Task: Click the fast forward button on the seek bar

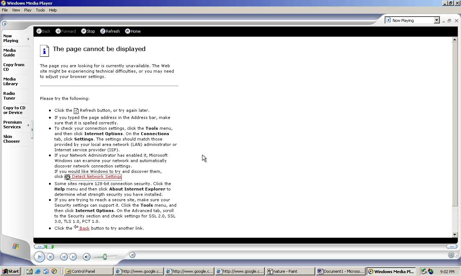Action: pos(452,247)
